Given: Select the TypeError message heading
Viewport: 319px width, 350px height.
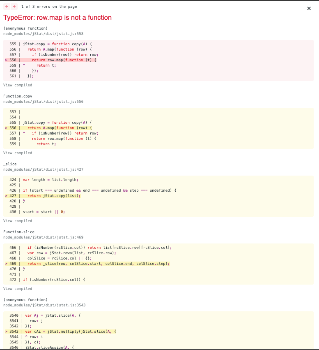Looking at the screenshot, I should click(57, 17).
